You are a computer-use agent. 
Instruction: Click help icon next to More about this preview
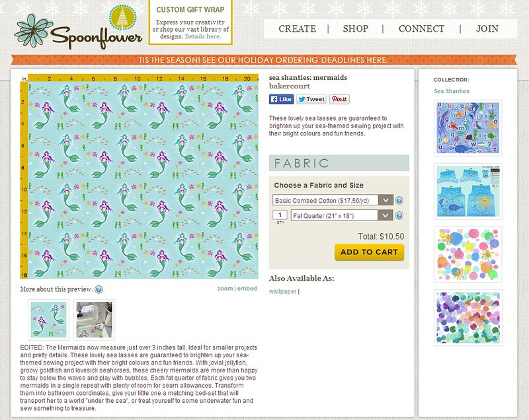(x=99, y=289)
